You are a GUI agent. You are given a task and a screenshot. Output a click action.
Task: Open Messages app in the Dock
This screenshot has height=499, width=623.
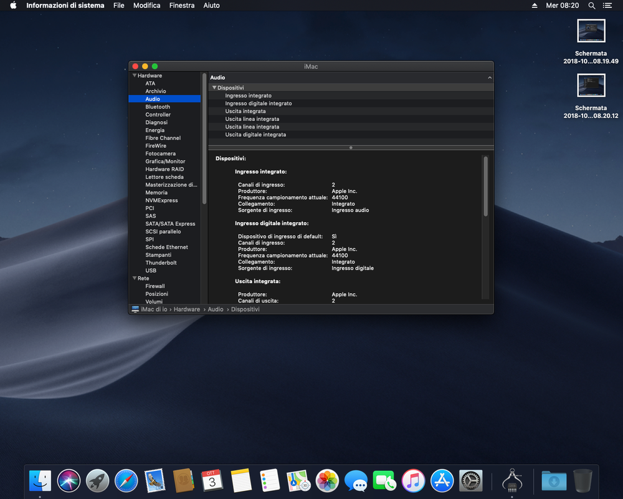(356, 481)
